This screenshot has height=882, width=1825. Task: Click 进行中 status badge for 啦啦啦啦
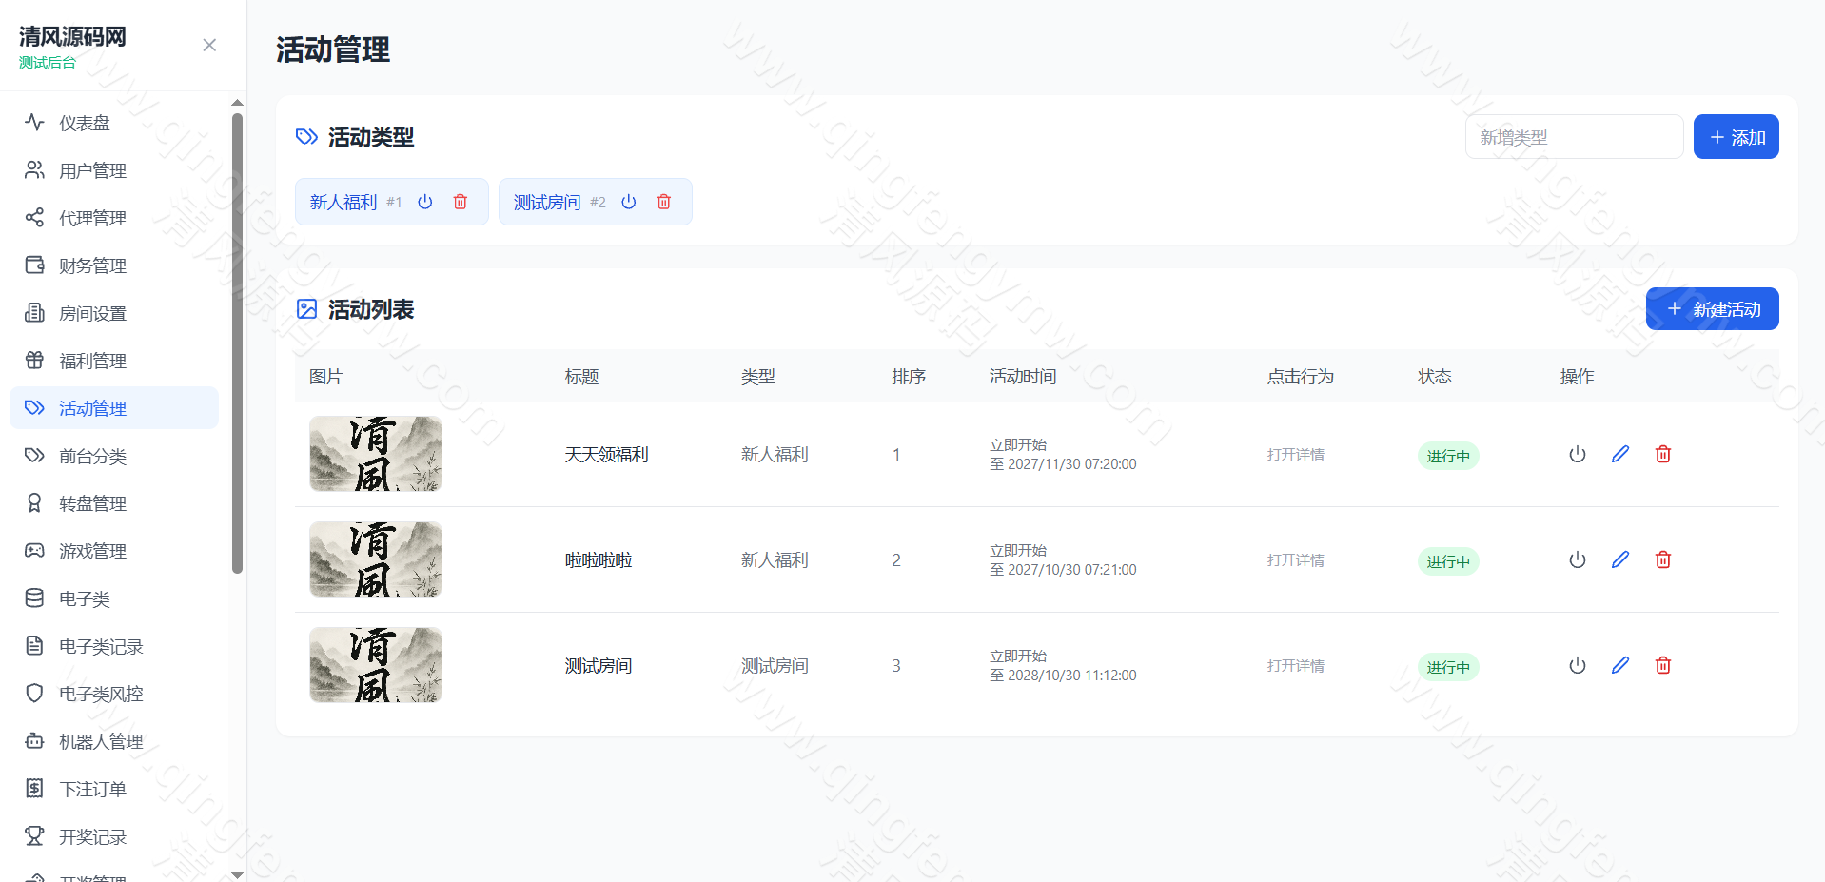point(1448,561)
